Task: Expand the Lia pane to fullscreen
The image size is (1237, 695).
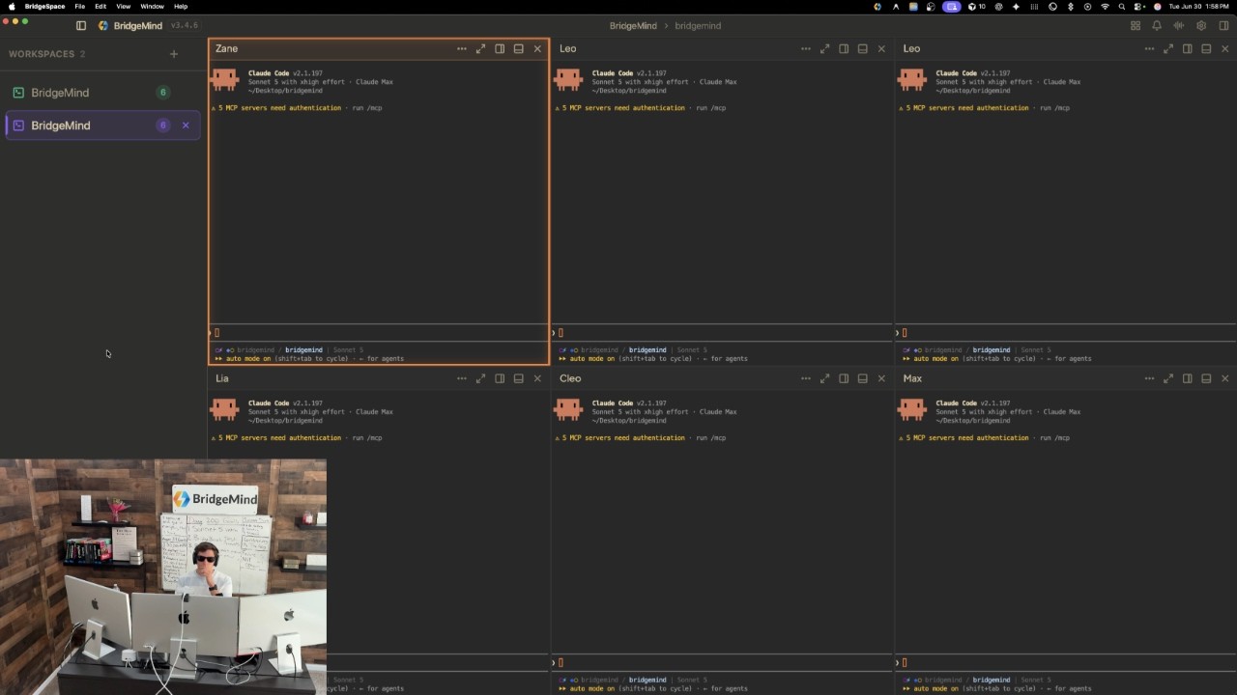Action: click(x=480, y=378)
